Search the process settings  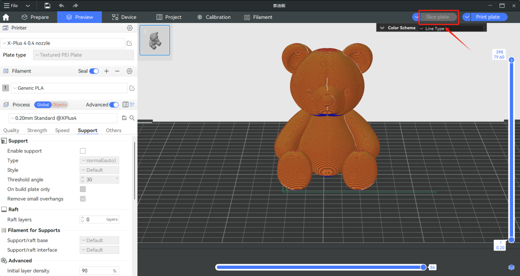(x=132, y=118)
